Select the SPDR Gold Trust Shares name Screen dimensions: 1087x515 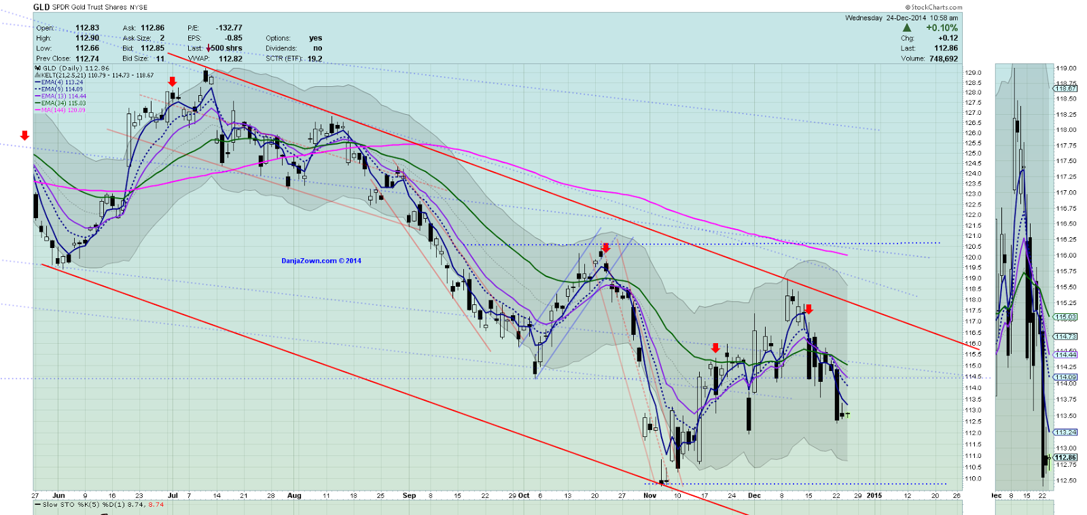pos(90,7)
